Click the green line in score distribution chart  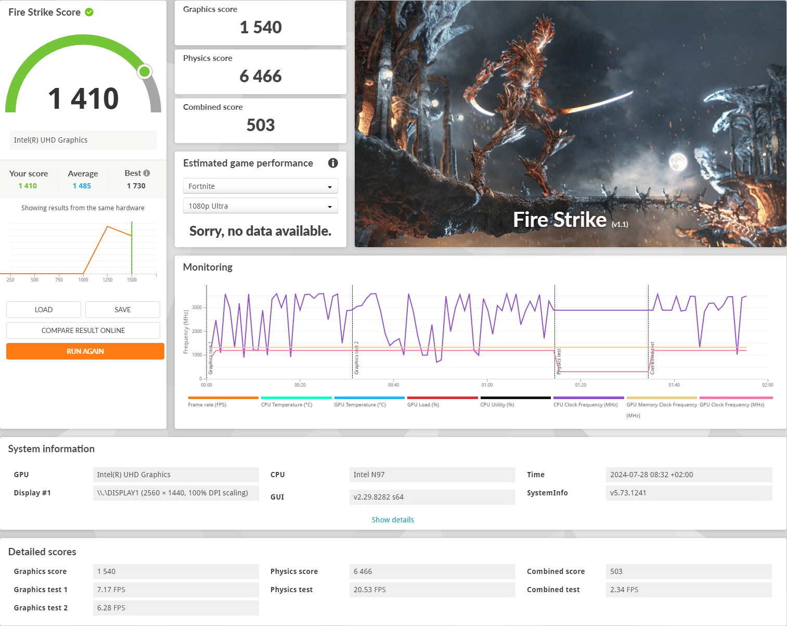pos(132,248)
